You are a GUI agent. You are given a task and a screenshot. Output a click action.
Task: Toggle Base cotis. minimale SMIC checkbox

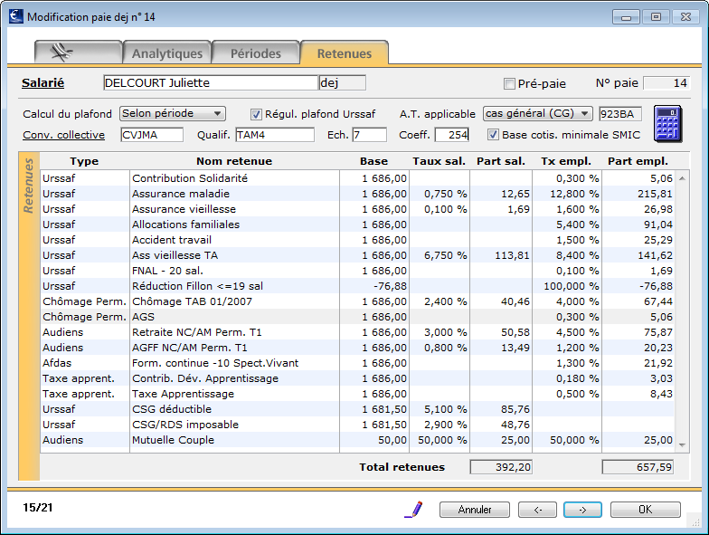coord(493,135)
